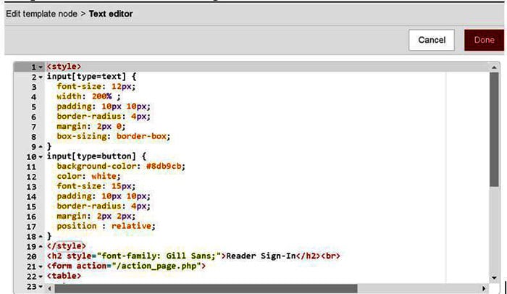Click 'box-sizing: border-box;' on line 8

click(x=114, y=136)
